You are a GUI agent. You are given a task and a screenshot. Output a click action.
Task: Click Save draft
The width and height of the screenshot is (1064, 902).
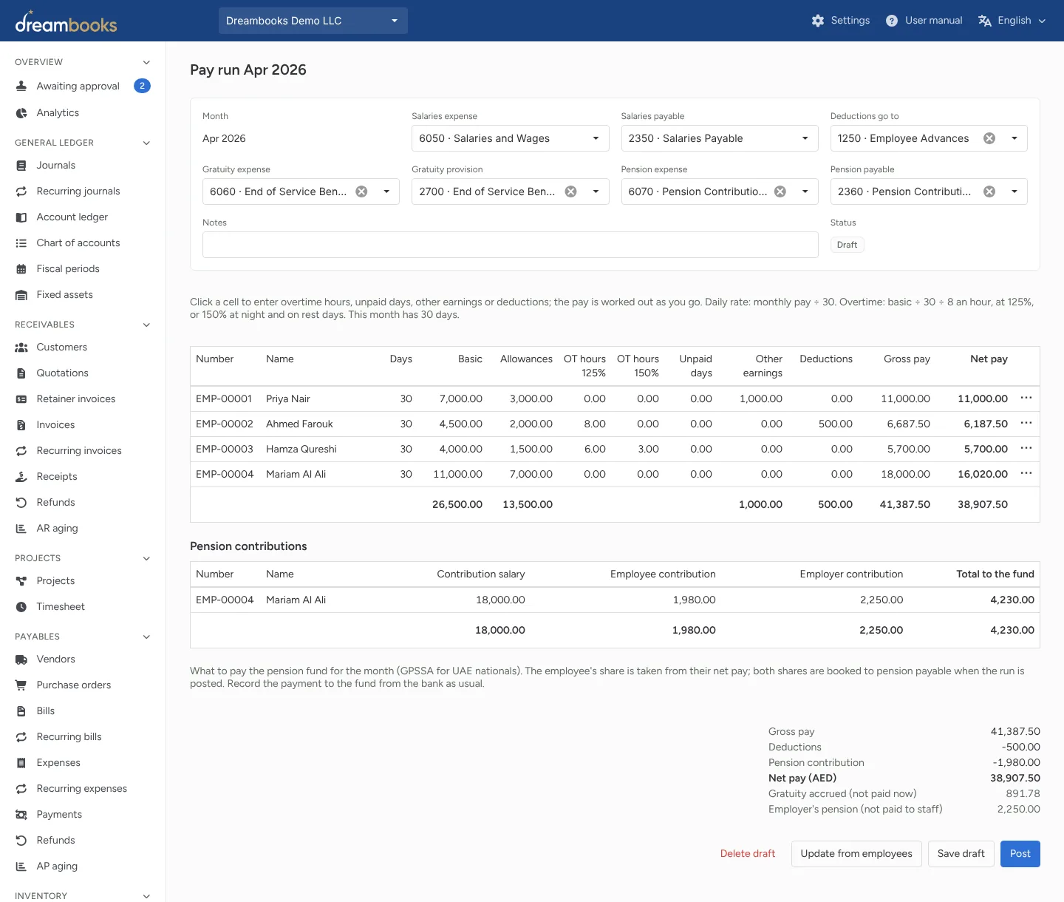pos(961,854)
